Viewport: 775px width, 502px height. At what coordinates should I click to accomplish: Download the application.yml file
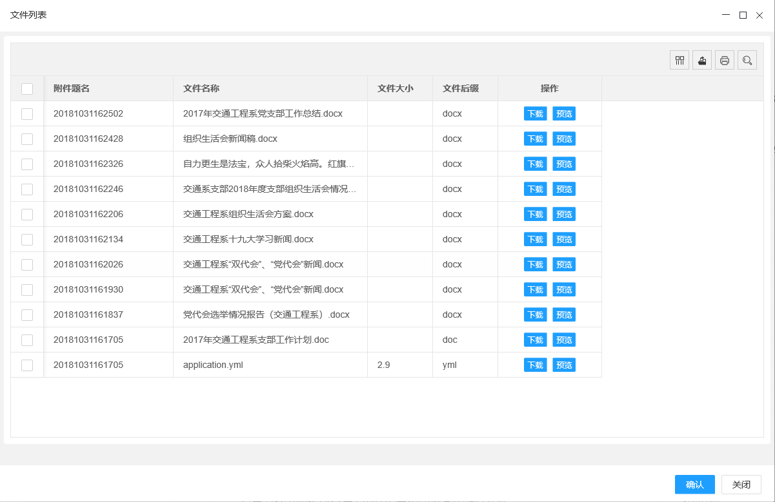click(535, 365)
